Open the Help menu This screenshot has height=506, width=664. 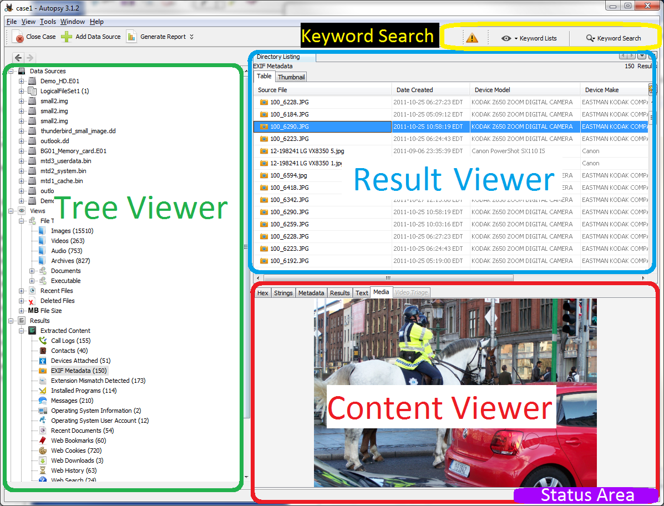pos(97,22)
